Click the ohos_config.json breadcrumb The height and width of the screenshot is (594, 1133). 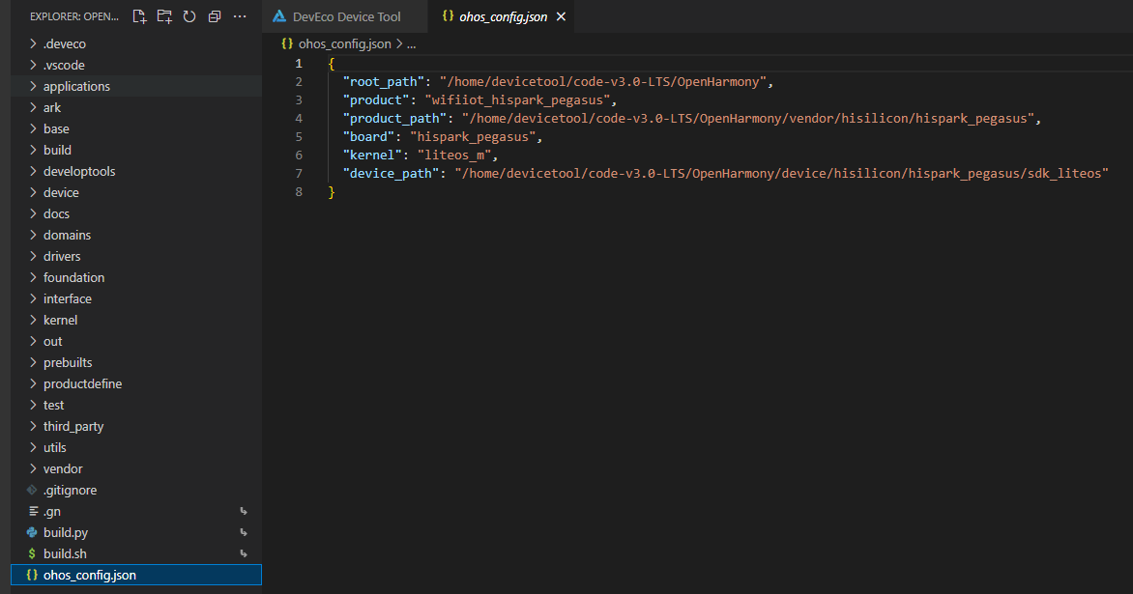click(345, 44)
